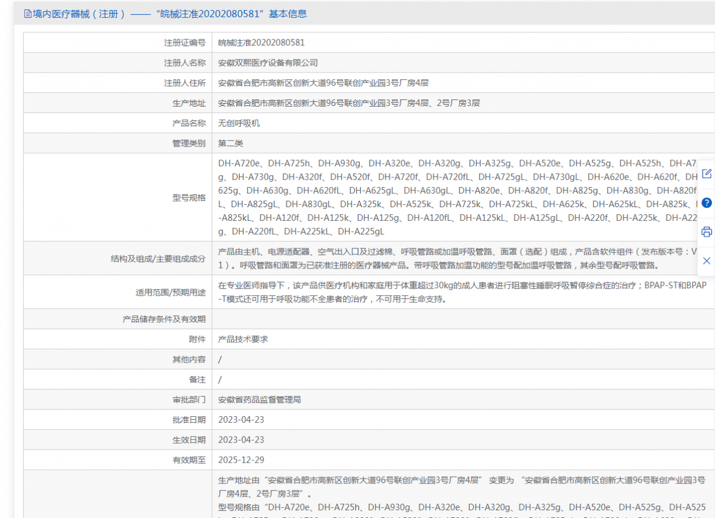Click the document icon beside the page title
The height and width of the screenshot is (518, 715).
(27, 13)
